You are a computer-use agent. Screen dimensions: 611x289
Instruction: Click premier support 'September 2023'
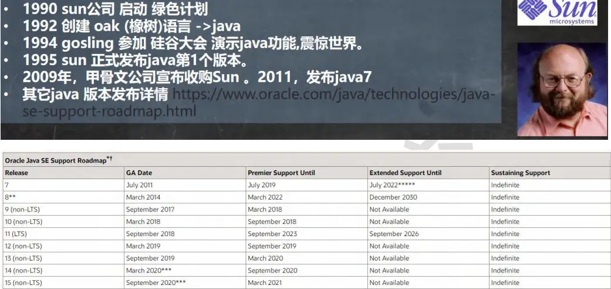(272, 234)
